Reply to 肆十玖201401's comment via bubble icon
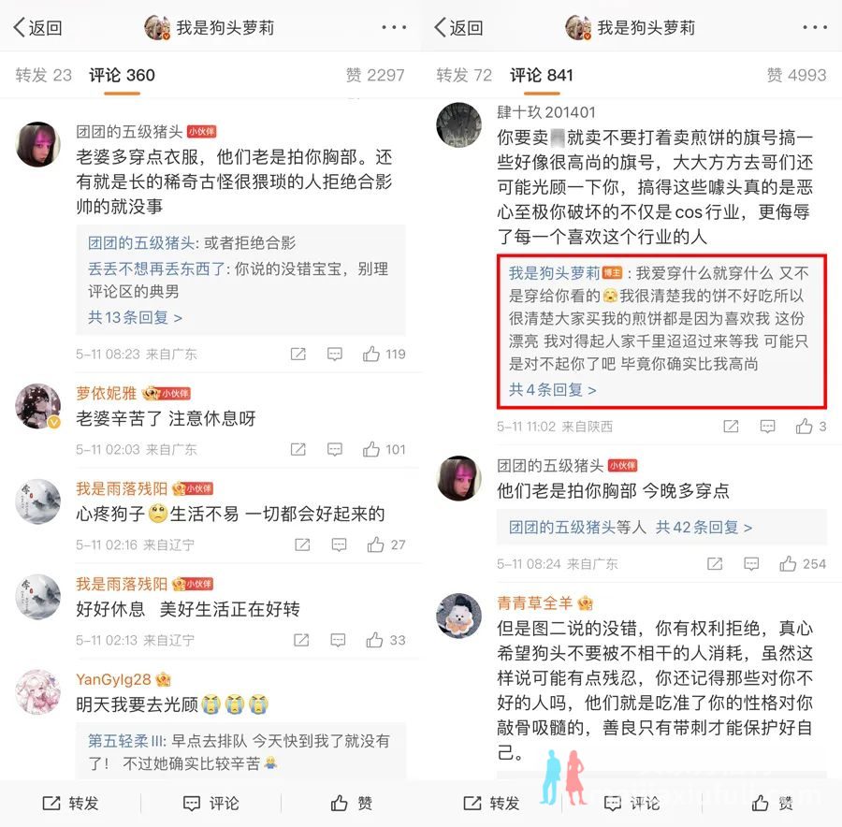 point(767,427)
